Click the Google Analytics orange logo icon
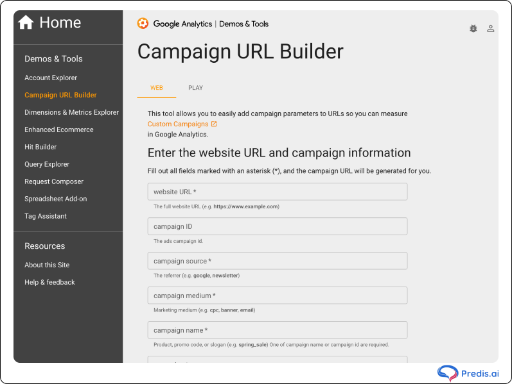Screen dimensions: 512x384 tap(143, 24)
